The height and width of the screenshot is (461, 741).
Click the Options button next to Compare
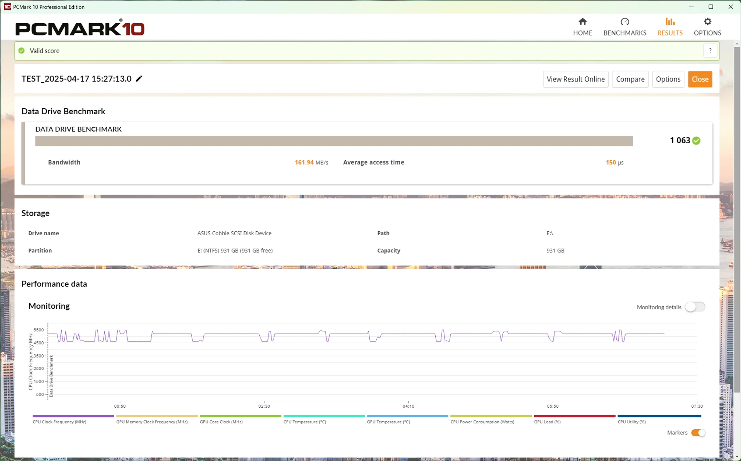pos(668,79)
